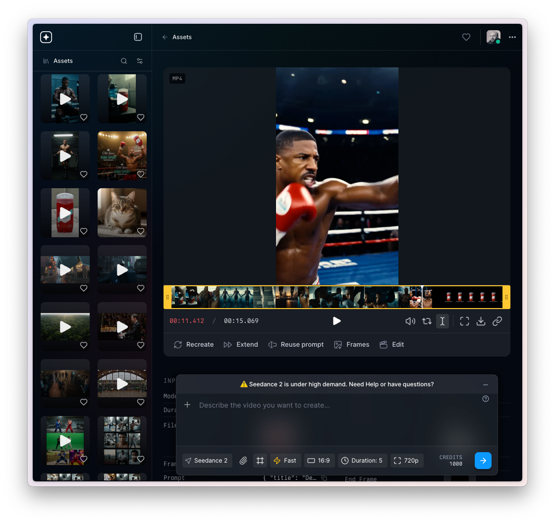Open boxer raising gloves image thumbnail
The image size is (555, 523).
pos(122,156)
